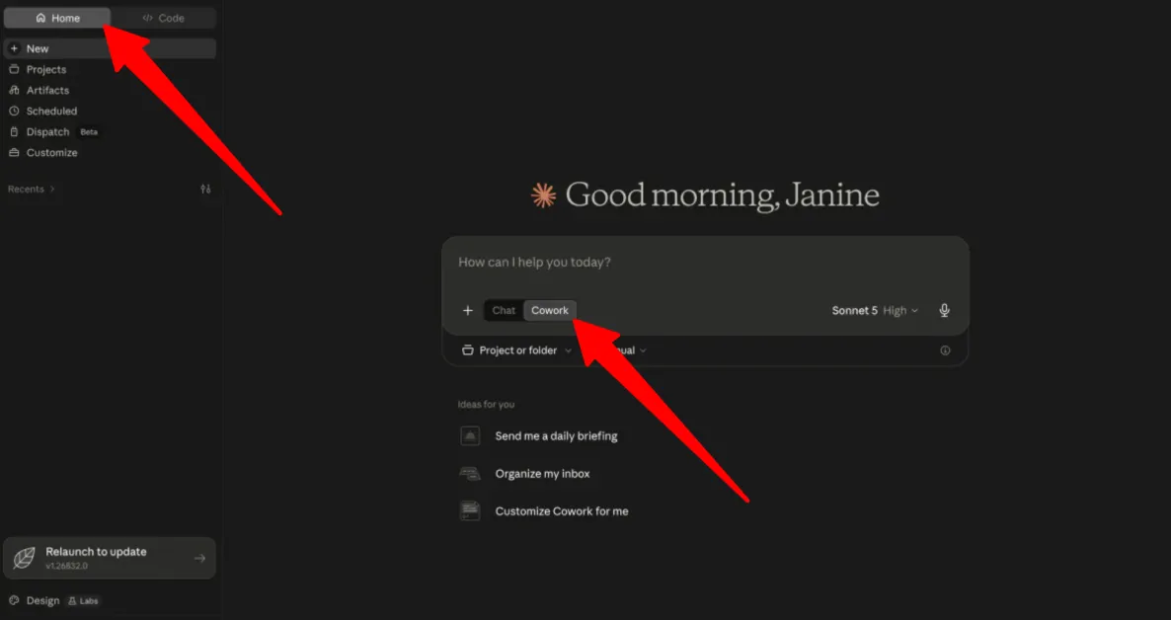
Task: Choose 'Send me a daily briefing' idea
Action: coord(556,436)
